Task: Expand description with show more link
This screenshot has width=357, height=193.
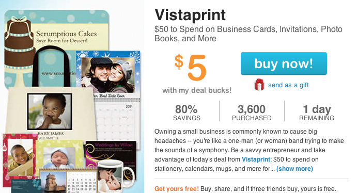Action: pyautogui.click(x=294, y=169)
